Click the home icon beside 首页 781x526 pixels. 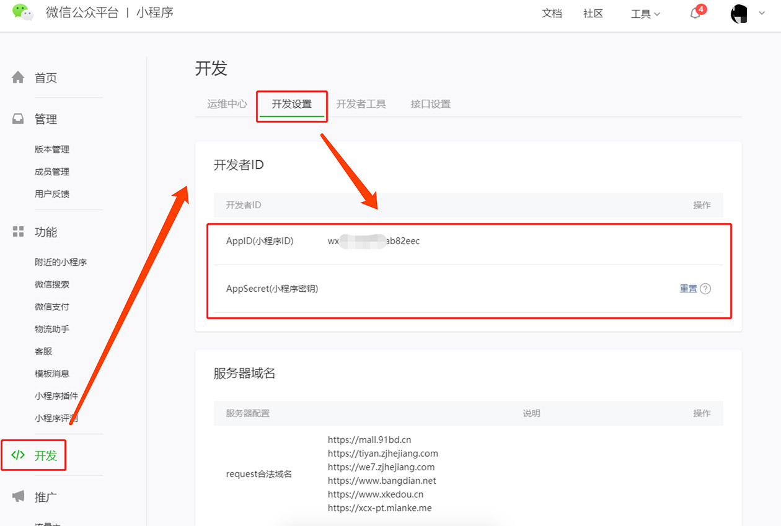click(18, 77)
